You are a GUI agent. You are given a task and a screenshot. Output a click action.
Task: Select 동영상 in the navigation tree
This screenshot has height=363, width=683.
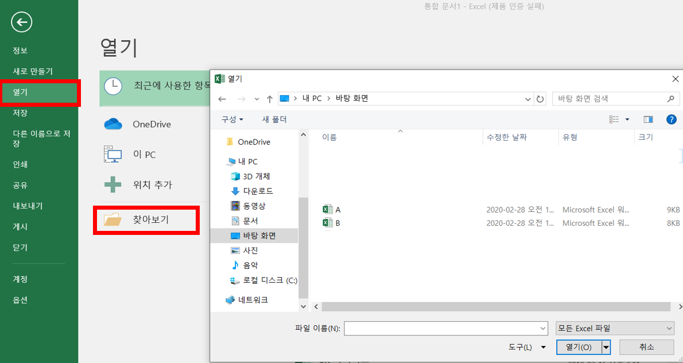(x=248, y=205)
